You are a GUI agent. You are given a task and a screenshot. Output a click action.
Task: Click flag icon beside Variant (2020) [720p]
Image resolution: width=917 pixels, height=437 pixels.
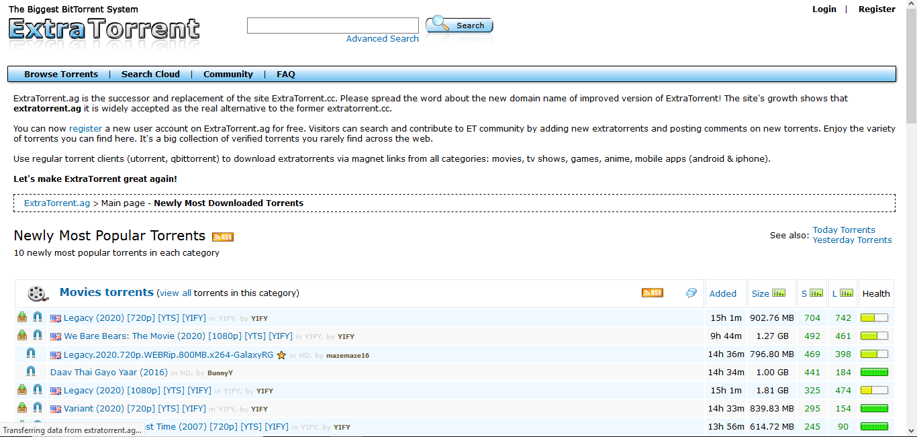click(56, 409)
